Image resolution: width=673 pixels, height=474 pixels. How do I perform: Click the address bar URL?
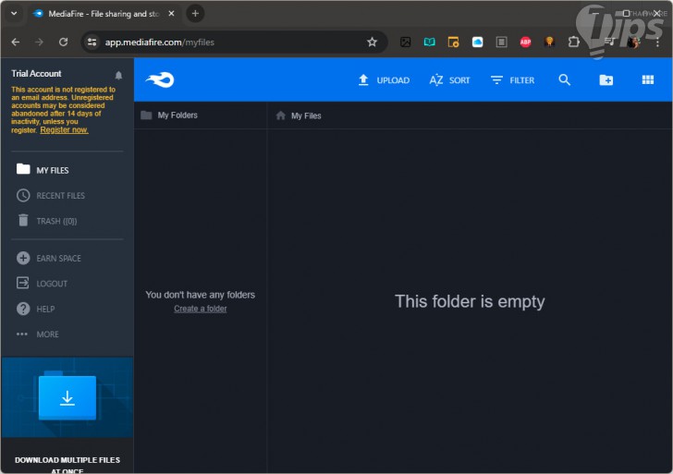(160, 42)
